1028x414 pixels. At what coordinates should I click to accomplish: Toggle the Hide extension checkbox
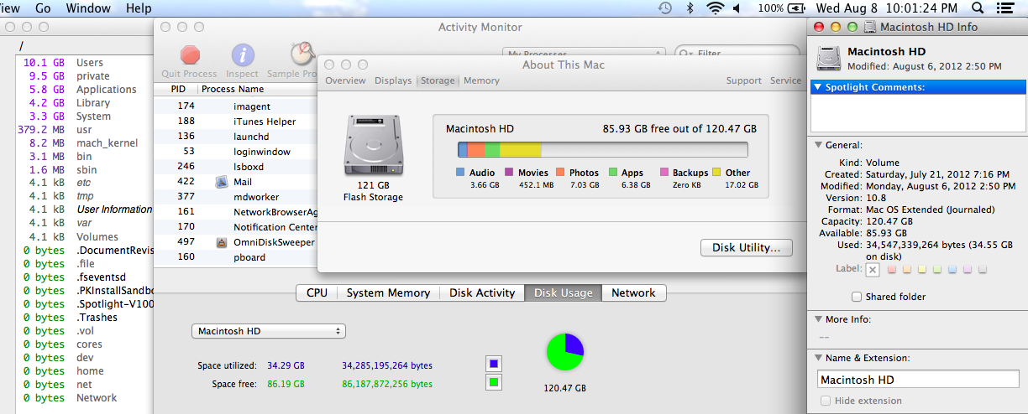(x=824, y=401)
